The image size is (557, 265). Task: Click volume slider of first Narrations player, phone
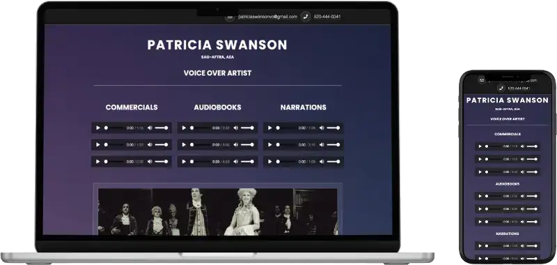[532, 245]
